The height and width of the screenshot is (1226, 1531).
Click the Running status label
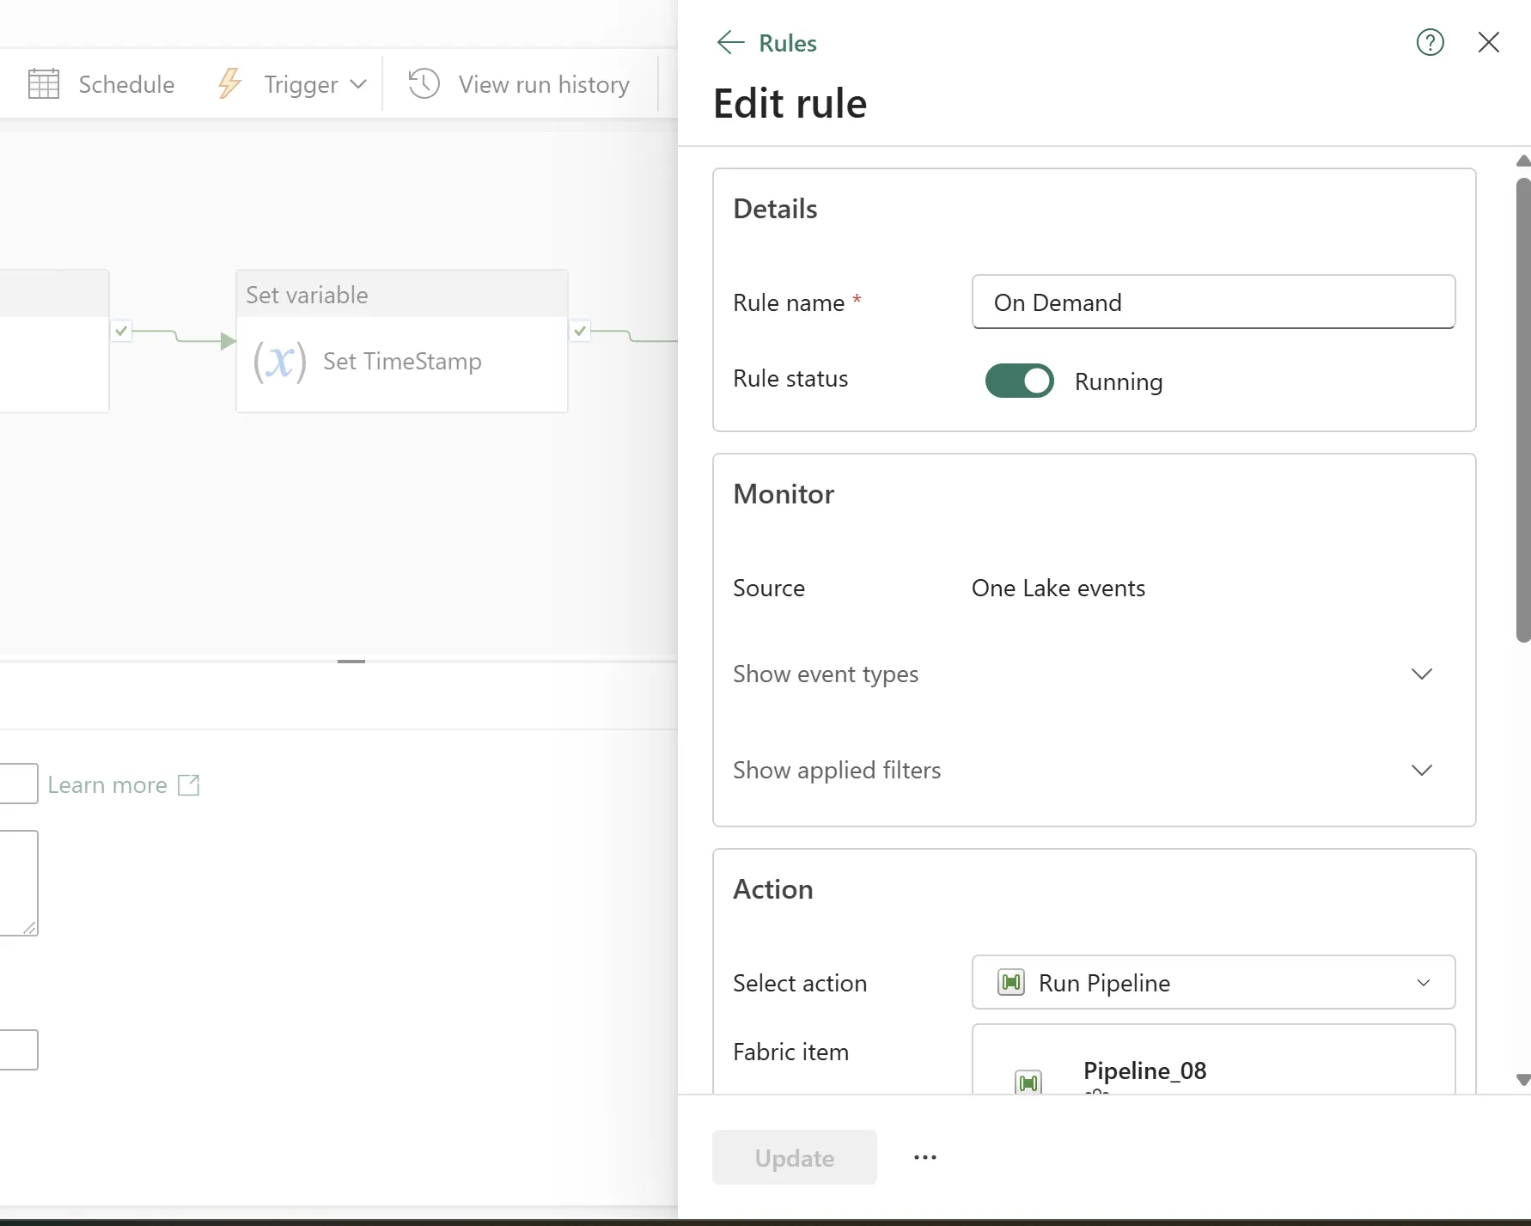tap(1119, 381)
